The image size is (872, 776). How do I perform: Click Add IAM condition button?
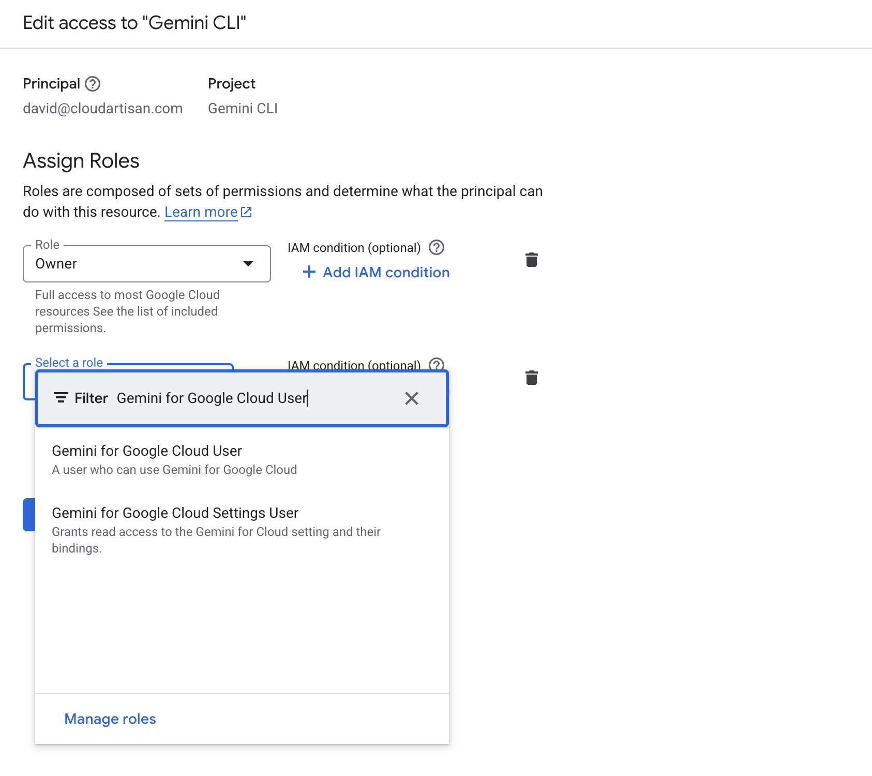point(376,272)
